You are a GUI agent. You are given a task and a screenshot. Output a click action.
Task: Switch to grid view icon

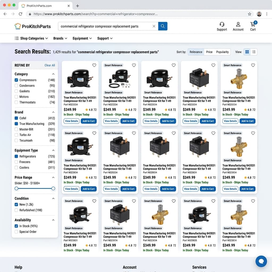point(247,52)
